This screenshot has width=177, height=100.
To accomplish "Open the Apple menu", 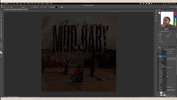I will tap(2, 4).
